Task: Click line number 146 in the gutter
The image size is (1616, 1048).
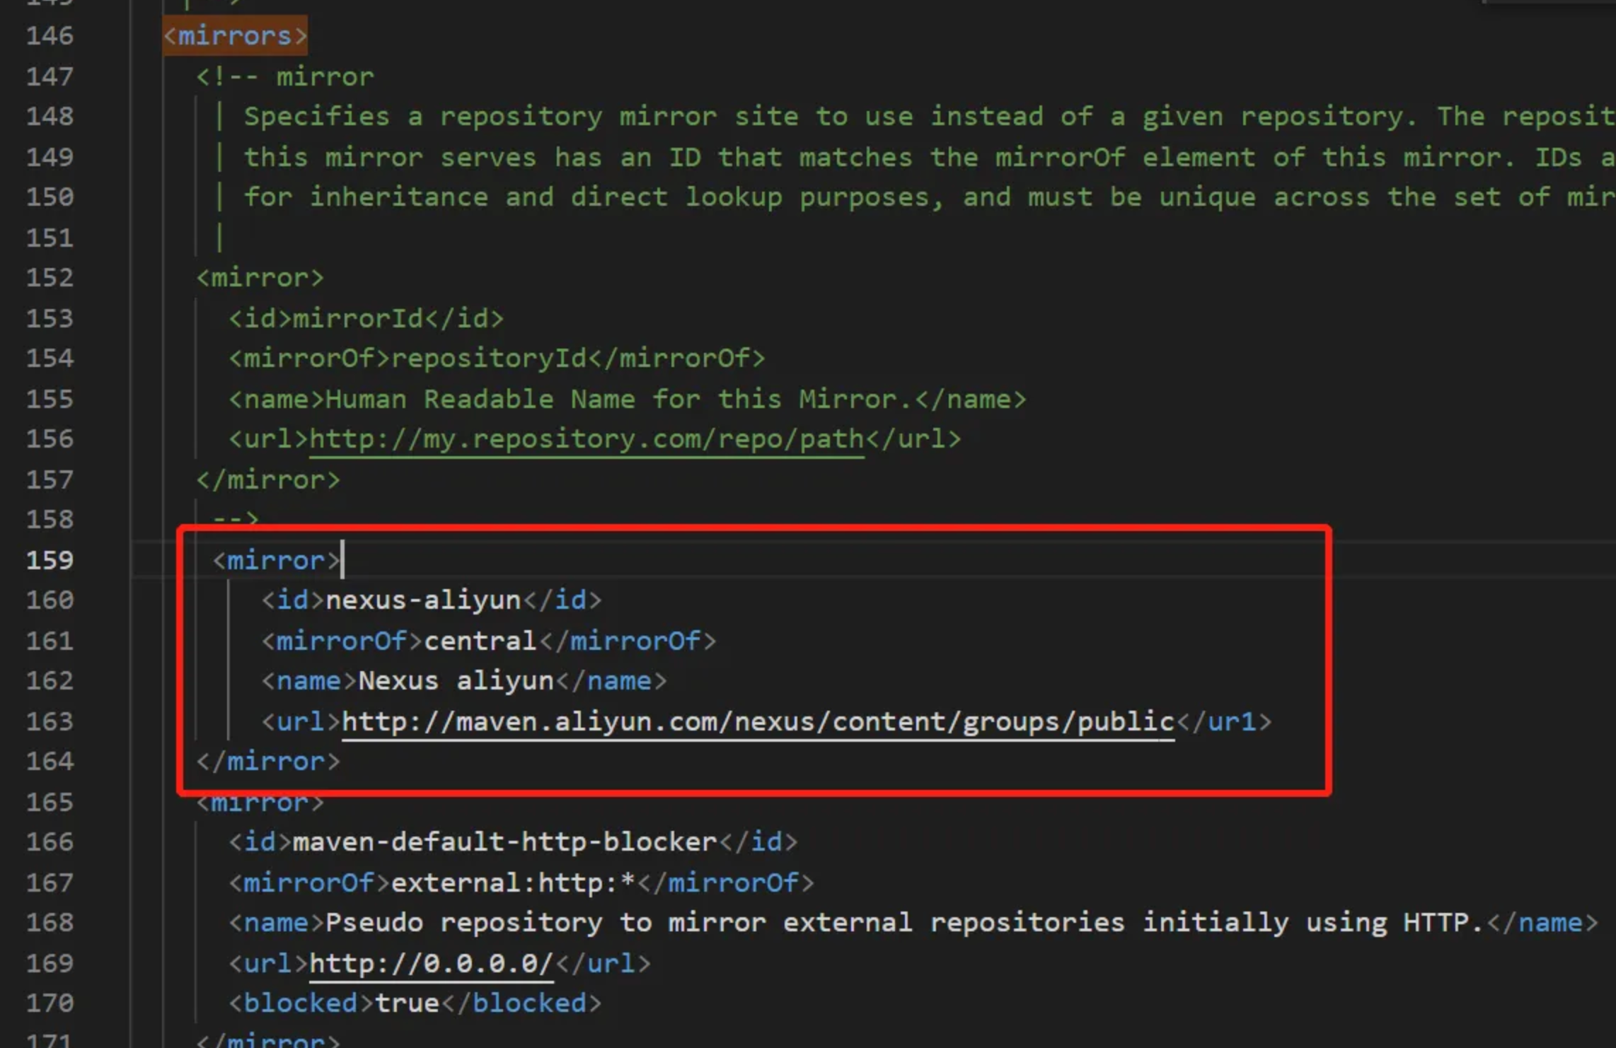Action: pyautogui.click(x=50, y=35)
